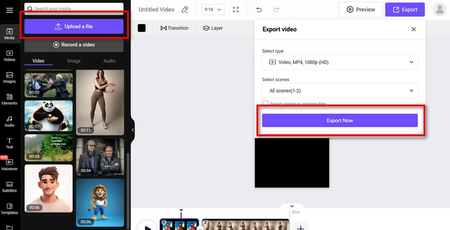Viewport: 450px width, 230px height.
Task: Redo the last action
Action: (x=276, y=10)
